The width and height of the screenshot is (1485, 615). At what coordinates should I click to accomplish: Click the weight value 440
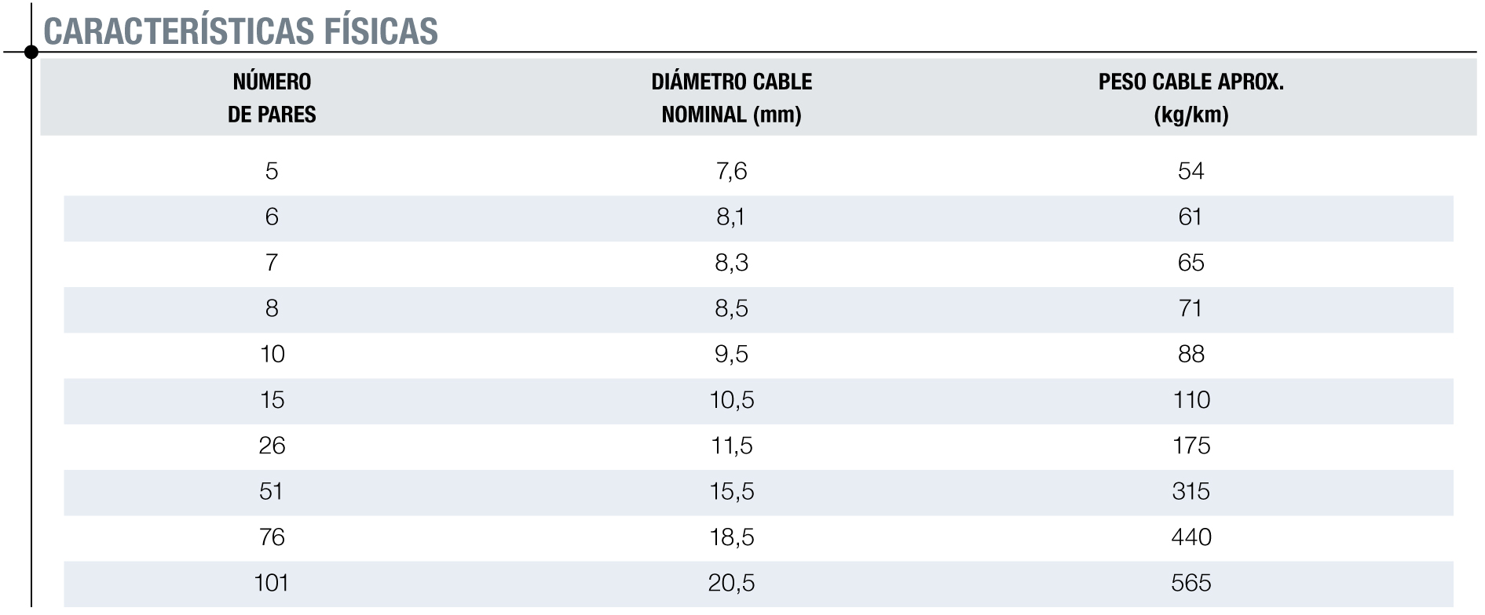(x=1191, y=537)
